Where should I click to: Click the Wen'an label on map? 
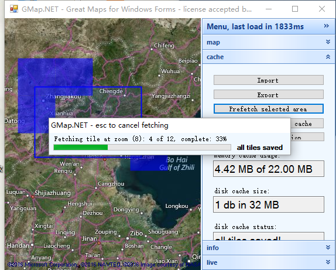pyautogui.click(x=70, y=164)
